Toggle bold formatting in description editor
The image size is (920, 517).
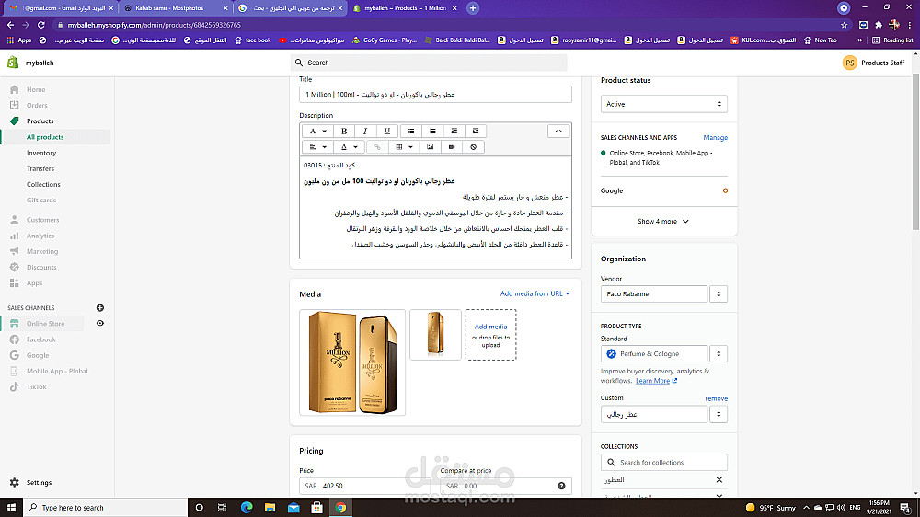pos(344,131)
